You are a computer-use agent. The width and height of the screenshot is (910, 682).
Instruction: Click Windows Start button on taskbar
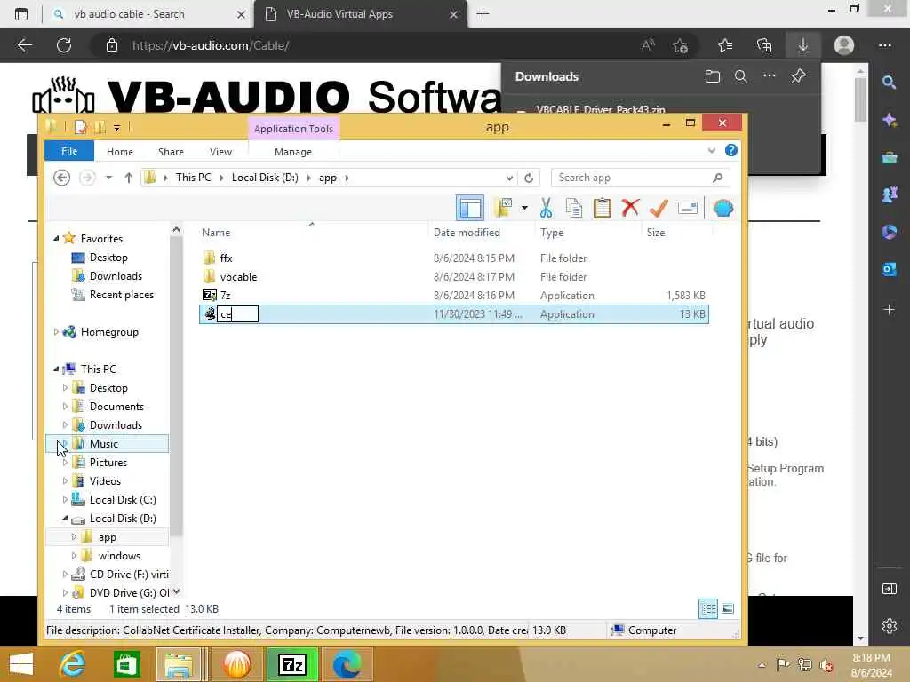21,664
